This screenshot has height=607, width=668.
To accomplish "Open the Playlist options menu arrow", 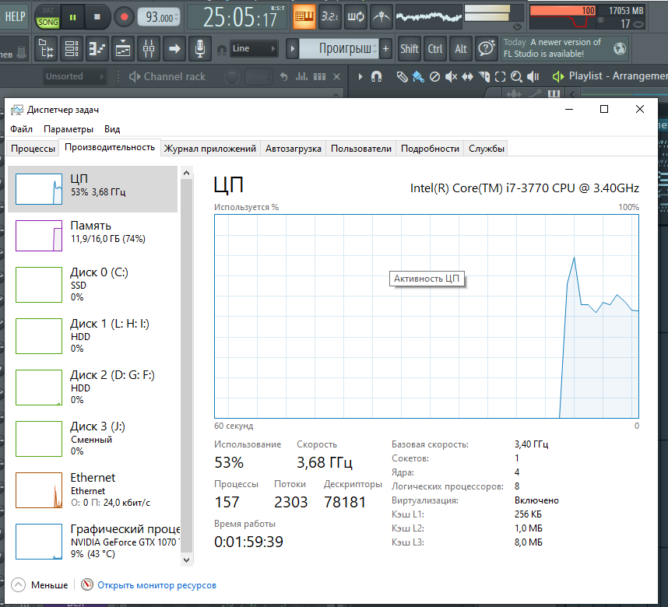I will click(360, 77).
